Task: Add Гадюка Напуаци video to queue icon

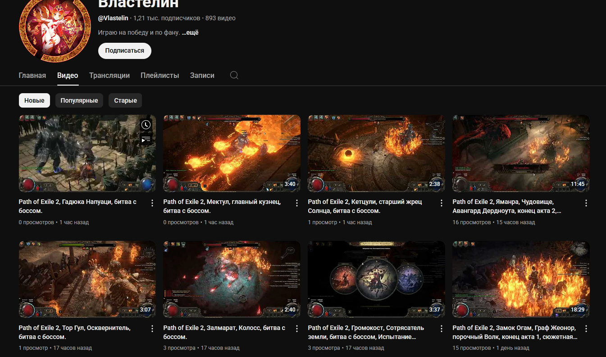Action: (146, 140)
